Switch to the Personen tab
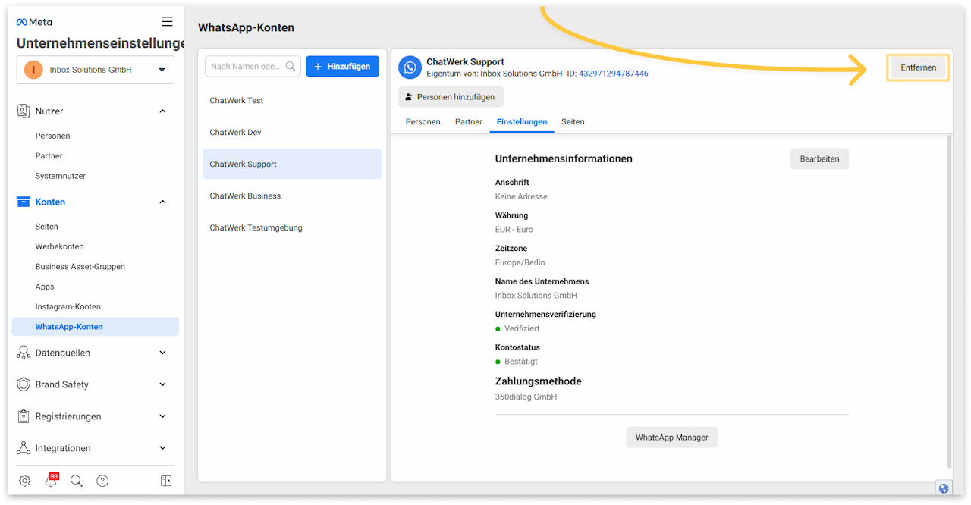 [423, 121]
